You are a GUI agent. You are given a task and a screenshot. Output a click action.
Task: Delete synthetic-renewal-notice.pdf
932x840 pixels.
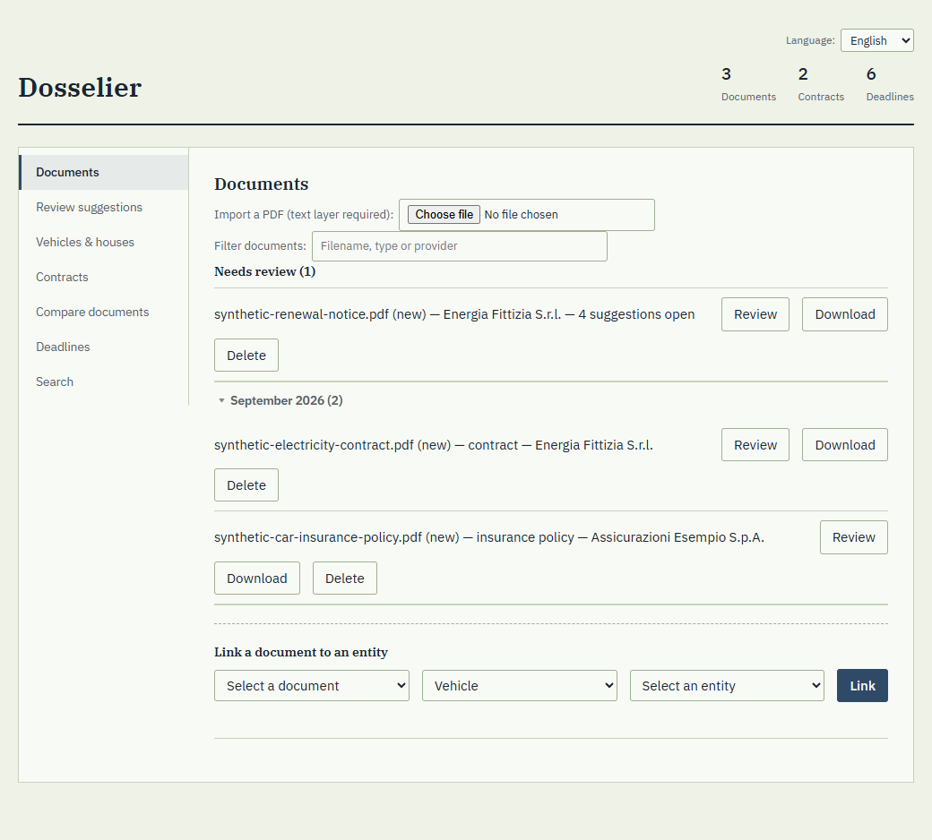[x=246, y=356]
